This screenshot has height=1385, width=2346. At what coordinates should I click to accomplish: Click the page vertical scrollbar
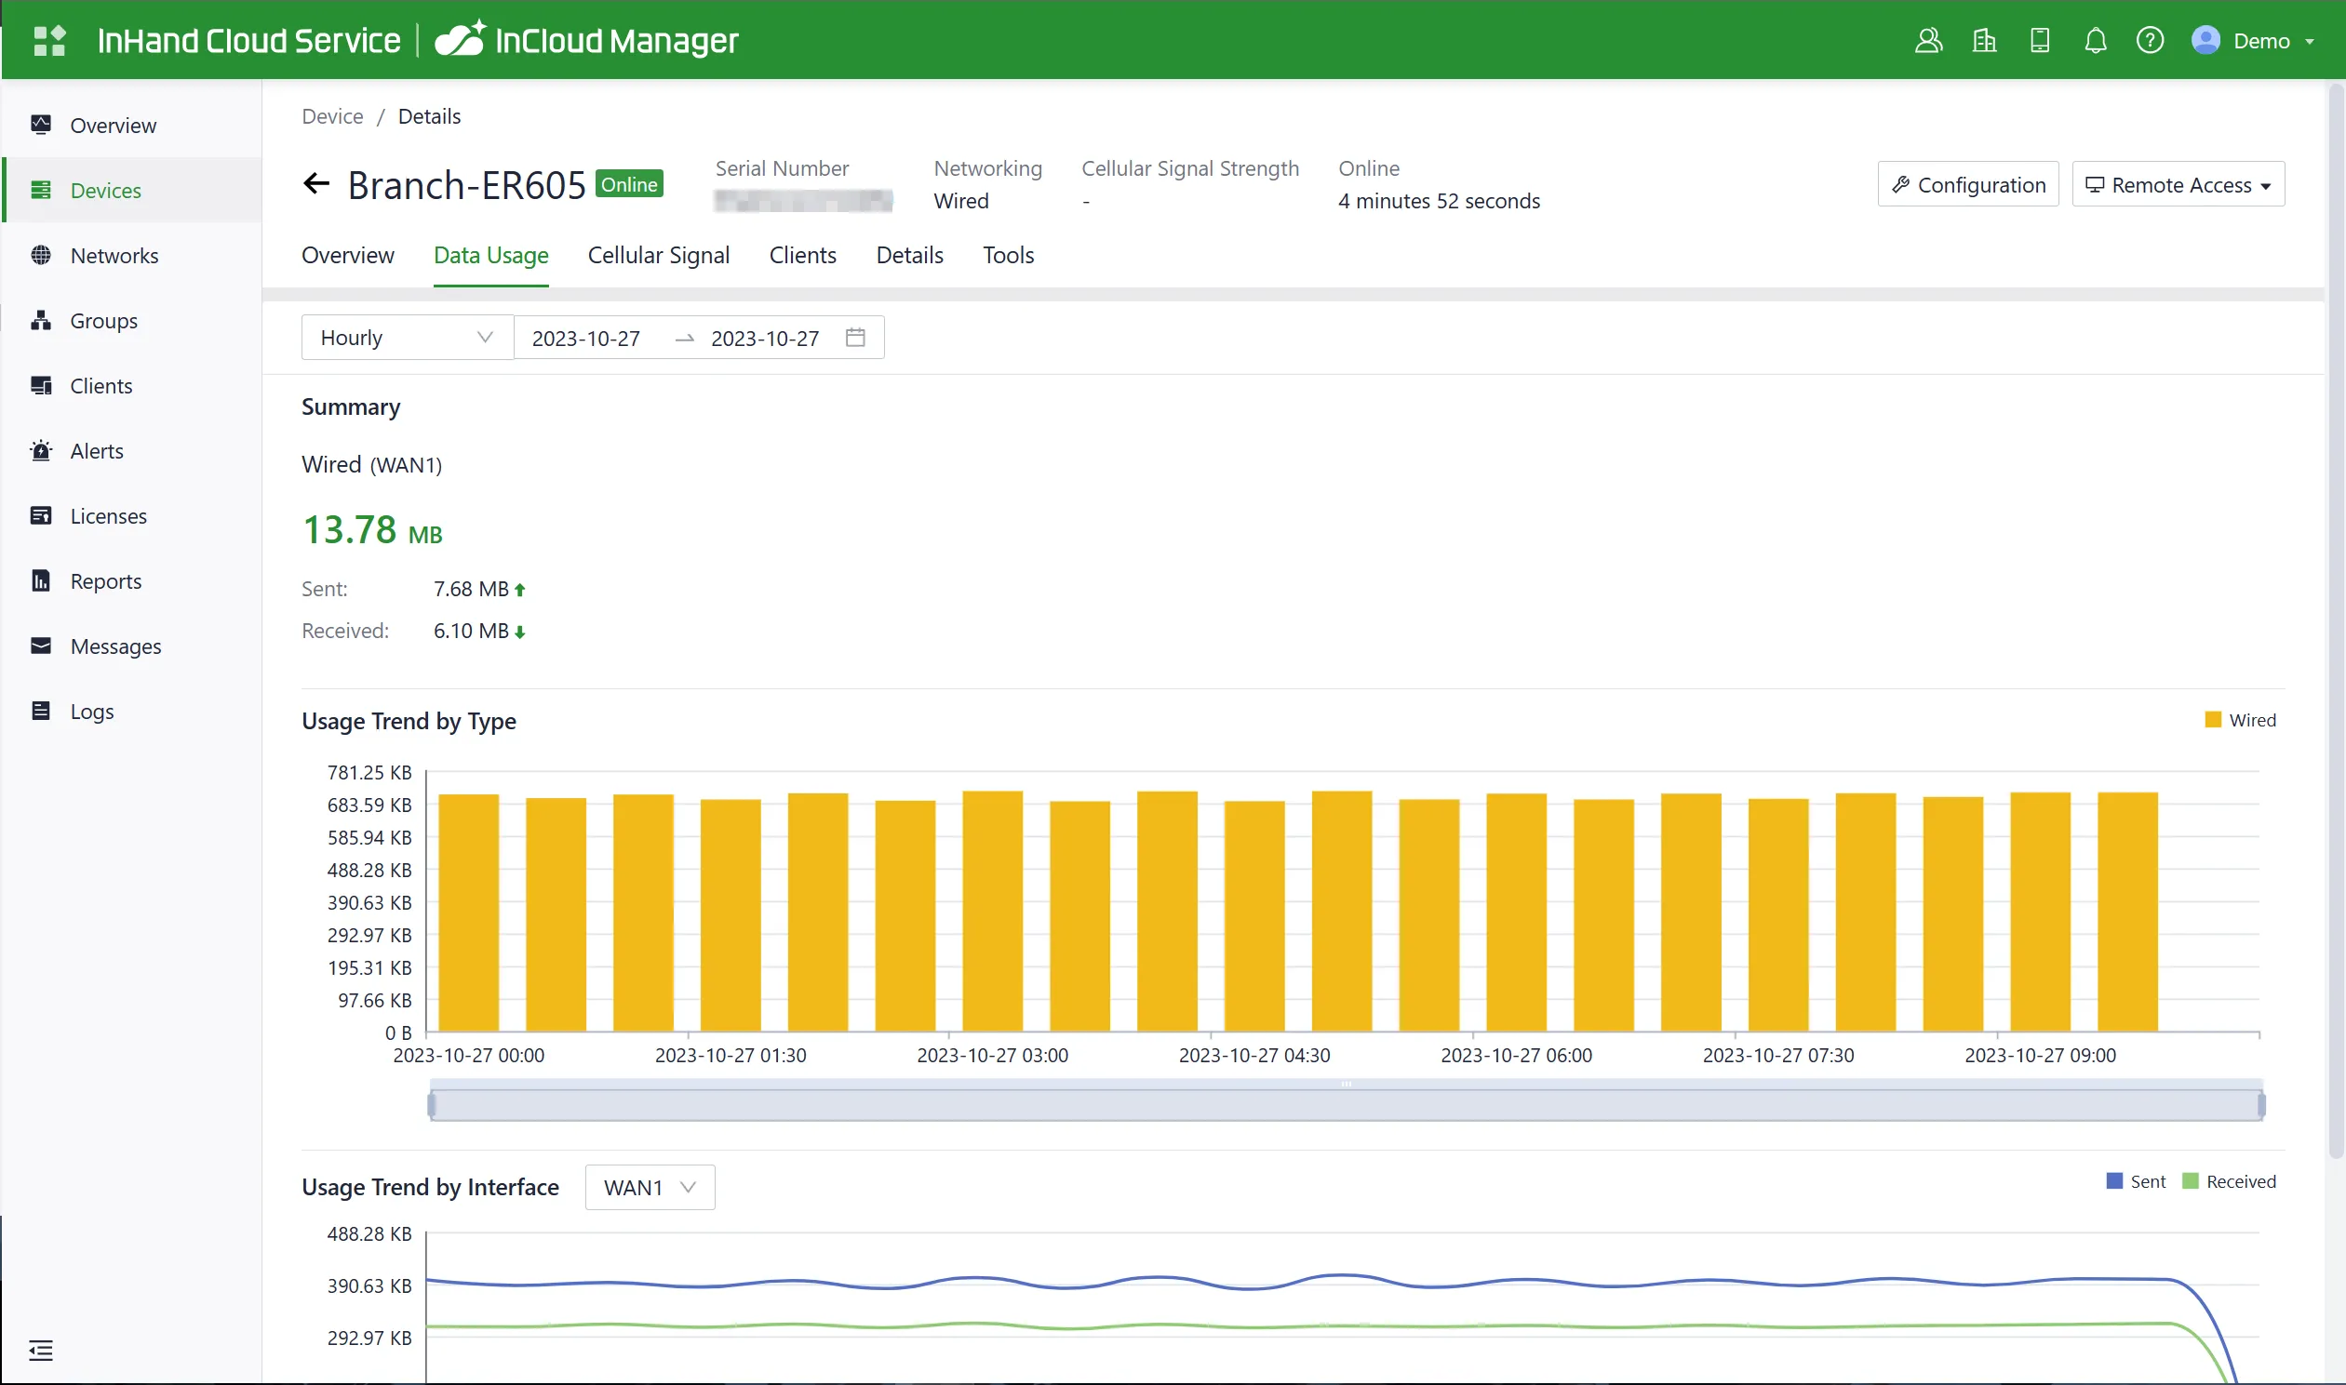tap(2336, 620)
